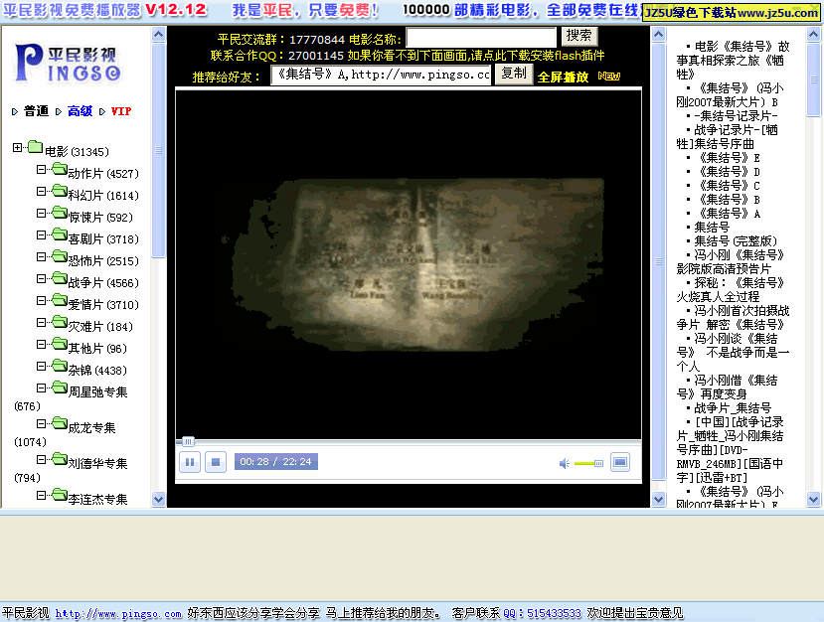824x622 pixels.
Task: Click the 复制 copy button
Action: (514, 74)
